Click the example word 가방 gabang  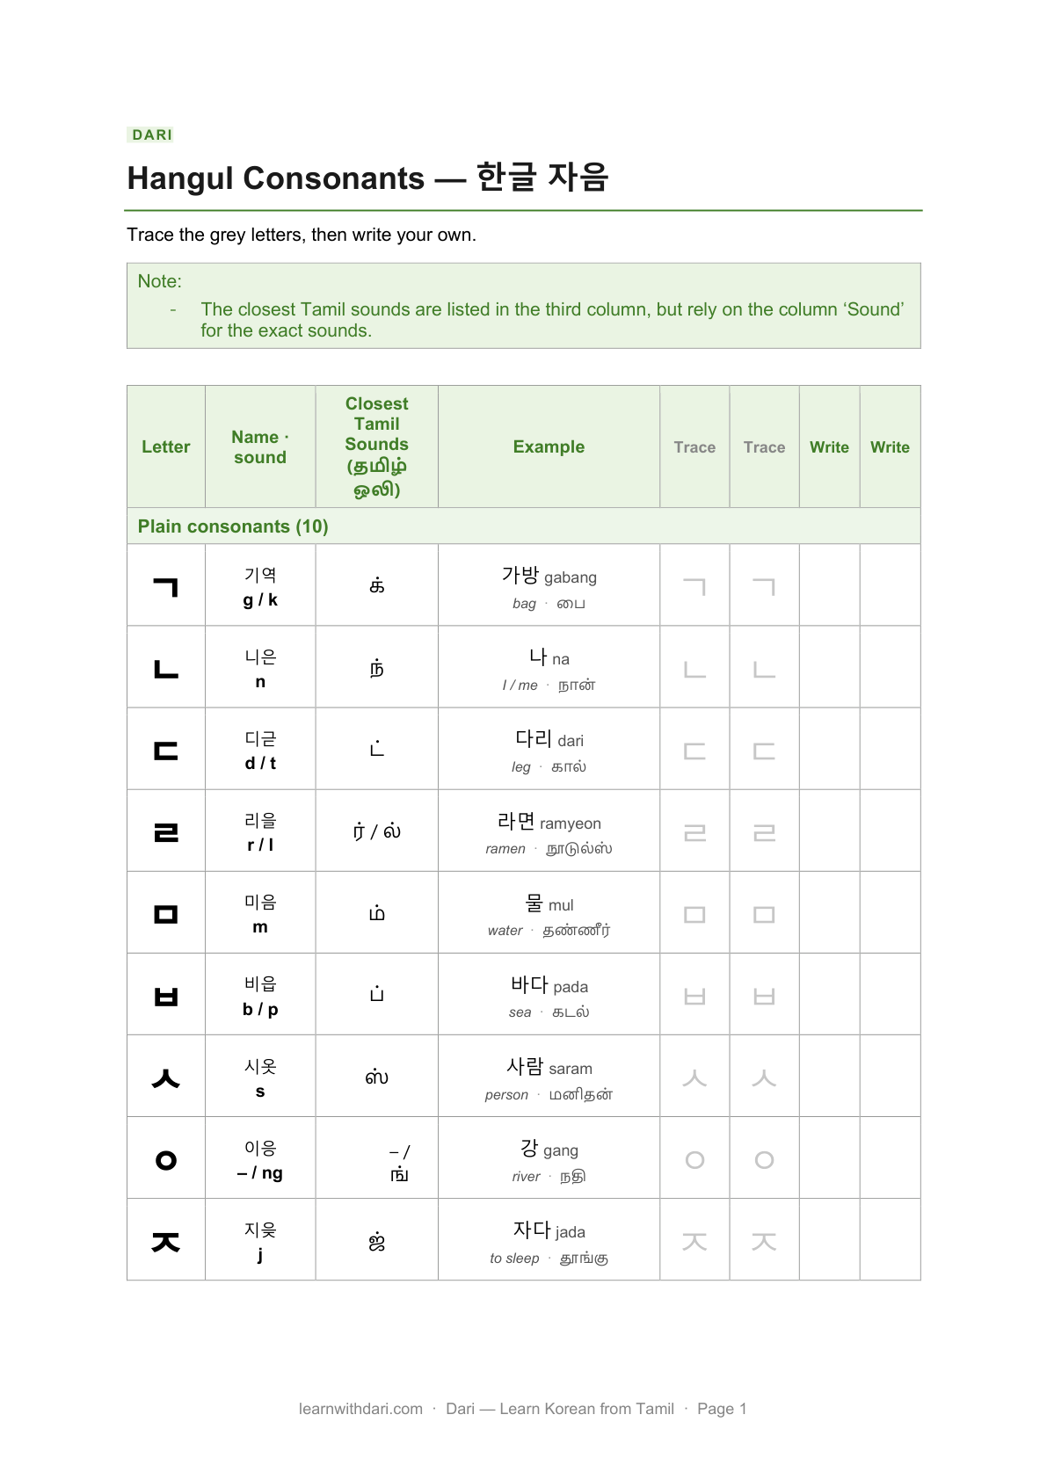(549, 577)
